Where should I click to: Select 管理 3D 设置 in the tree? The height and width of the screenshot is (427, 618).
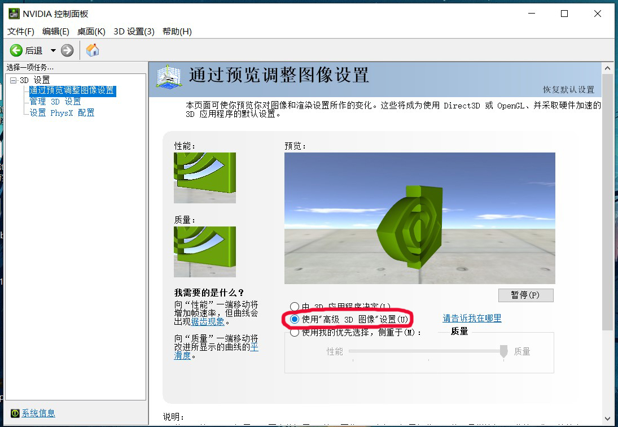pyautogui.click(x=55, y=102)
